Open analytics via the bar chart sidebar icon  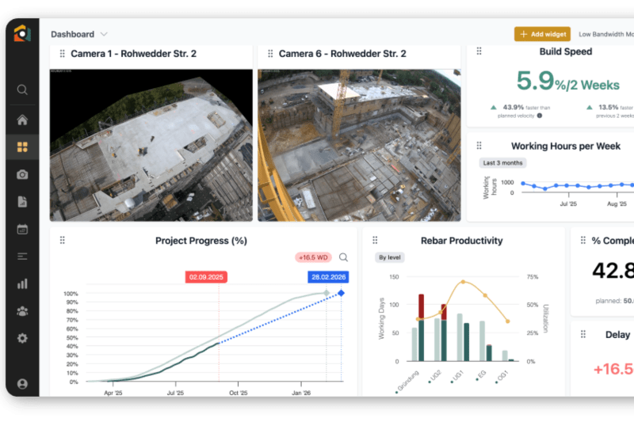(22, 283)
